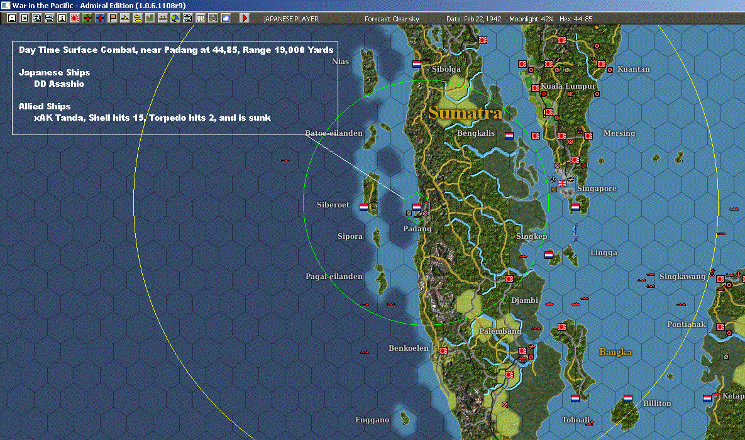This screenshot has height=440, width=745.
Task: Select the Dutch flag at Billiton
Action: (x=628, y=398)
